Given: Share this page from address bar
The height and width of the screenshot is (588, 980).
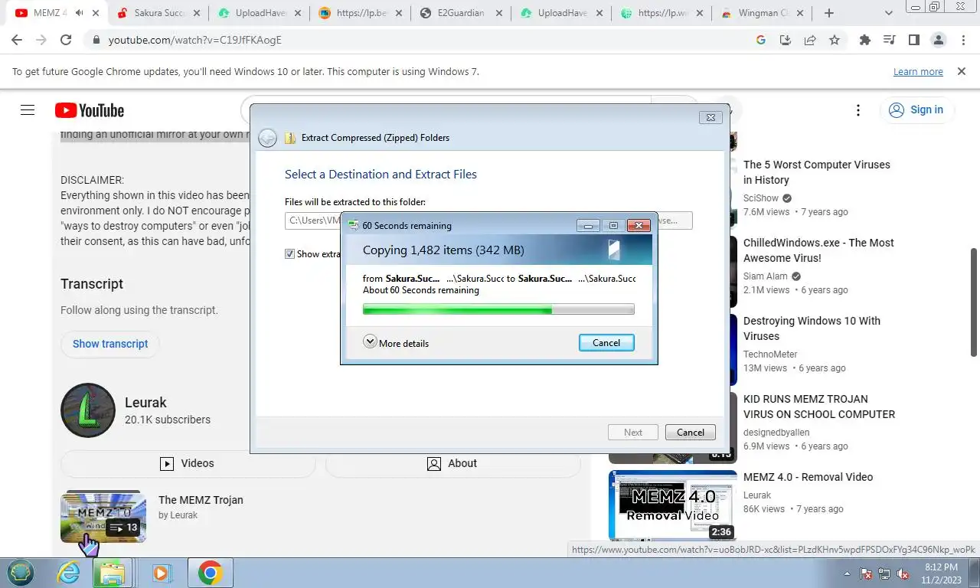Looking at the screenshot, I should click(809, 40).
